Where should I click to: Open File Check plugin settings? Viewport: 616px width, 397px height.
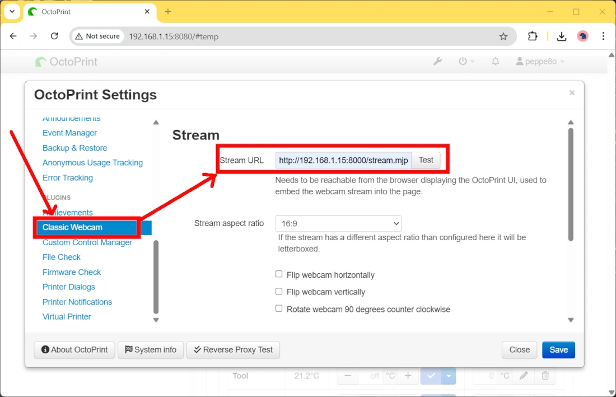(x=61, y=257)
